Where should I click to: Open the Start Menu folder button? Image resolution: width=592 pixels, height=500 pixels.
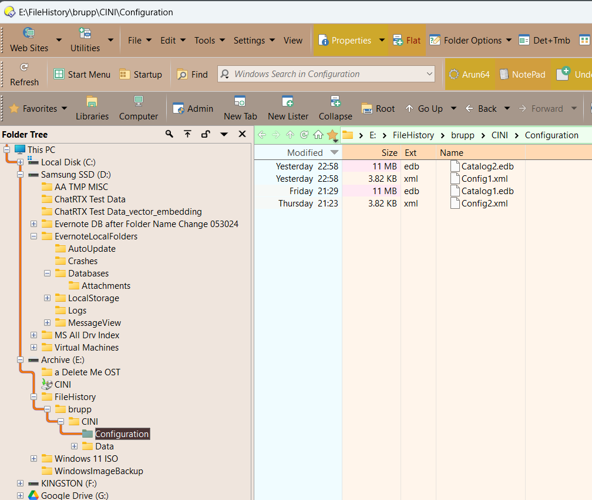(82, 75)
